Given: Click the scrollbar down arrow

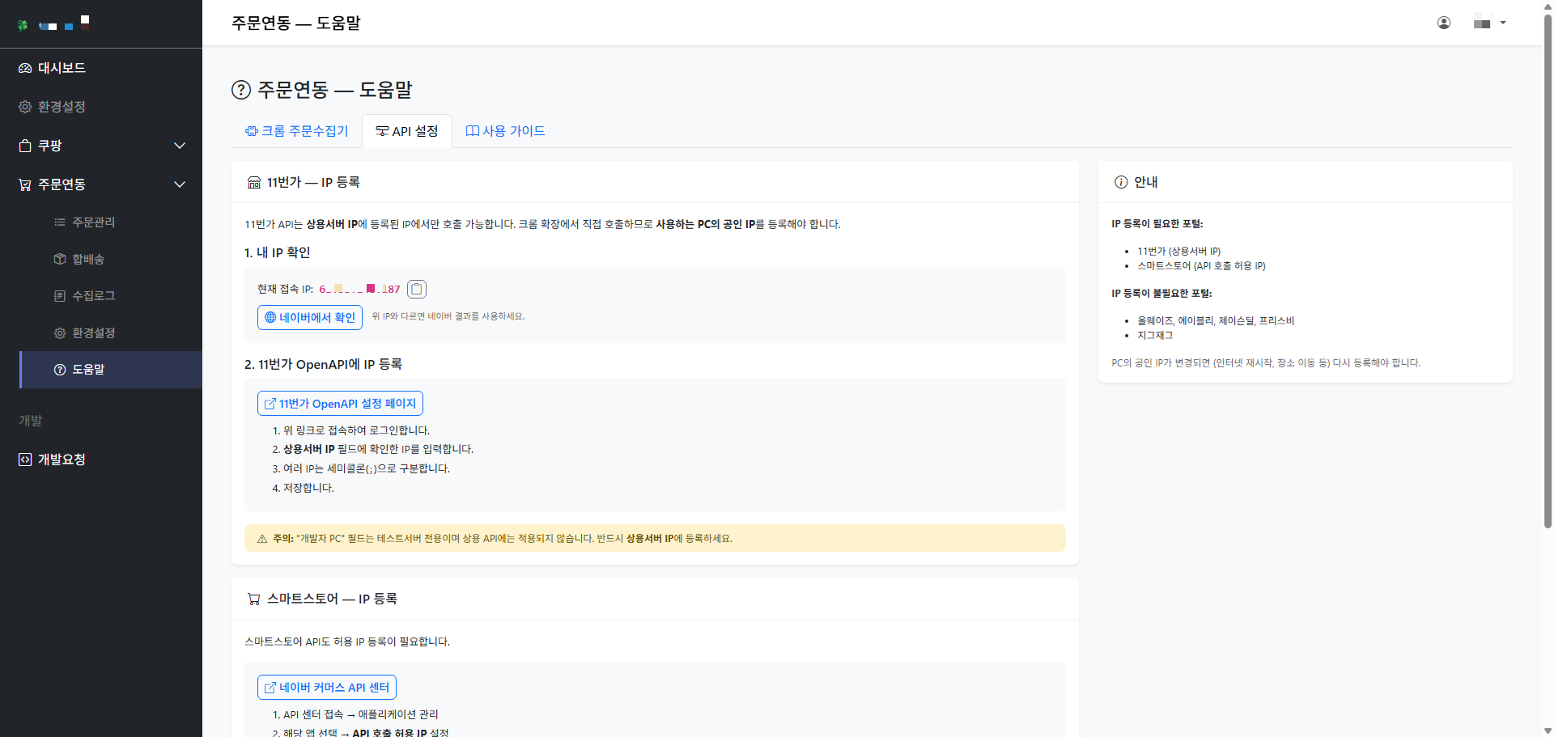Looking at the screenshot, I should pyautogui.click(x=1548, y=731).
